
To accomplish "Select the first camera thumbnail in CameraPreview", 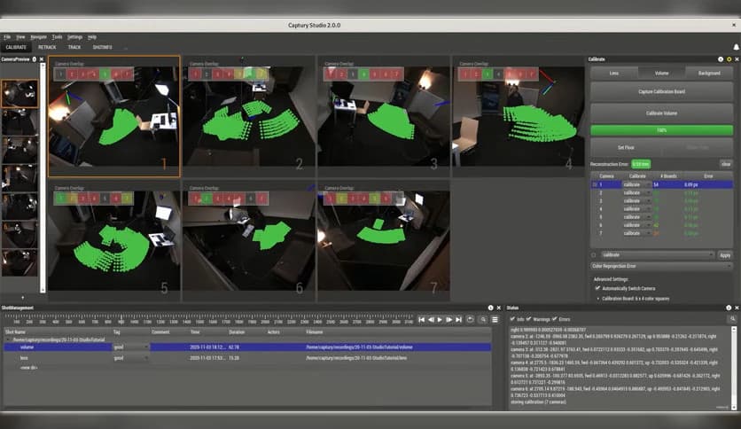I will (x=19, y=94).
